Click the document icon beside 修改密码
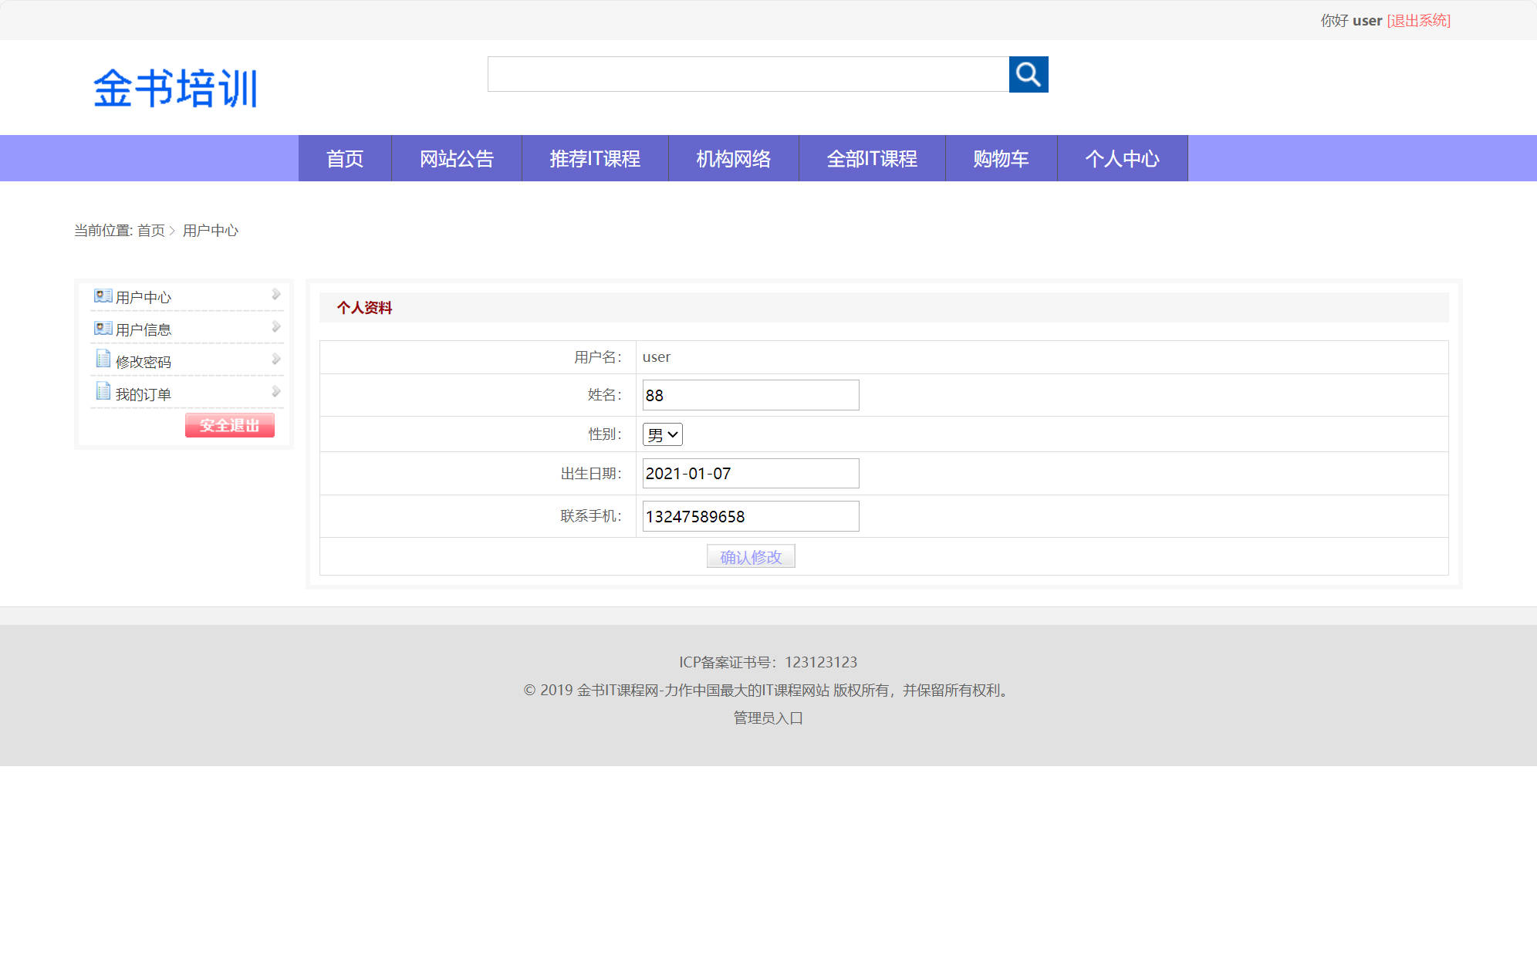 click(x=102, y=359)
